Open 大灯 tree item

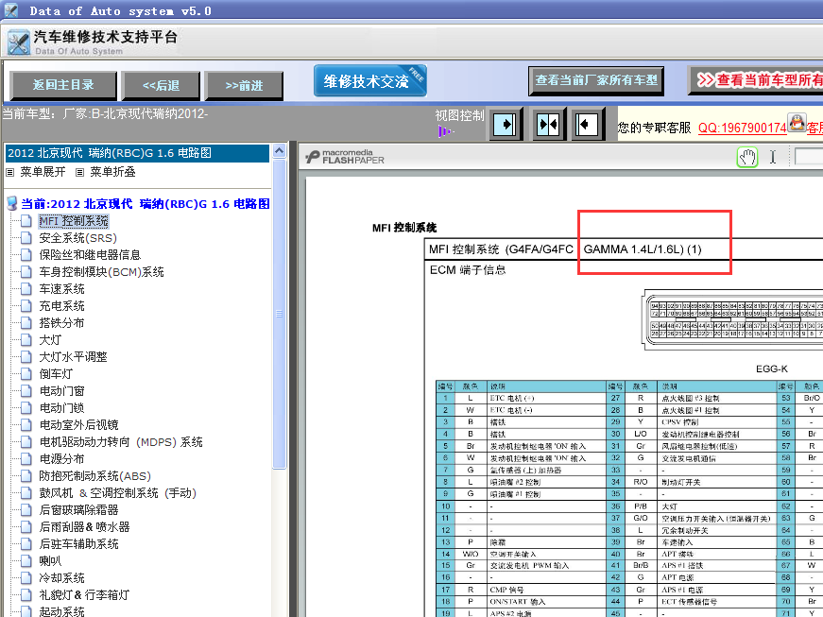50,340
